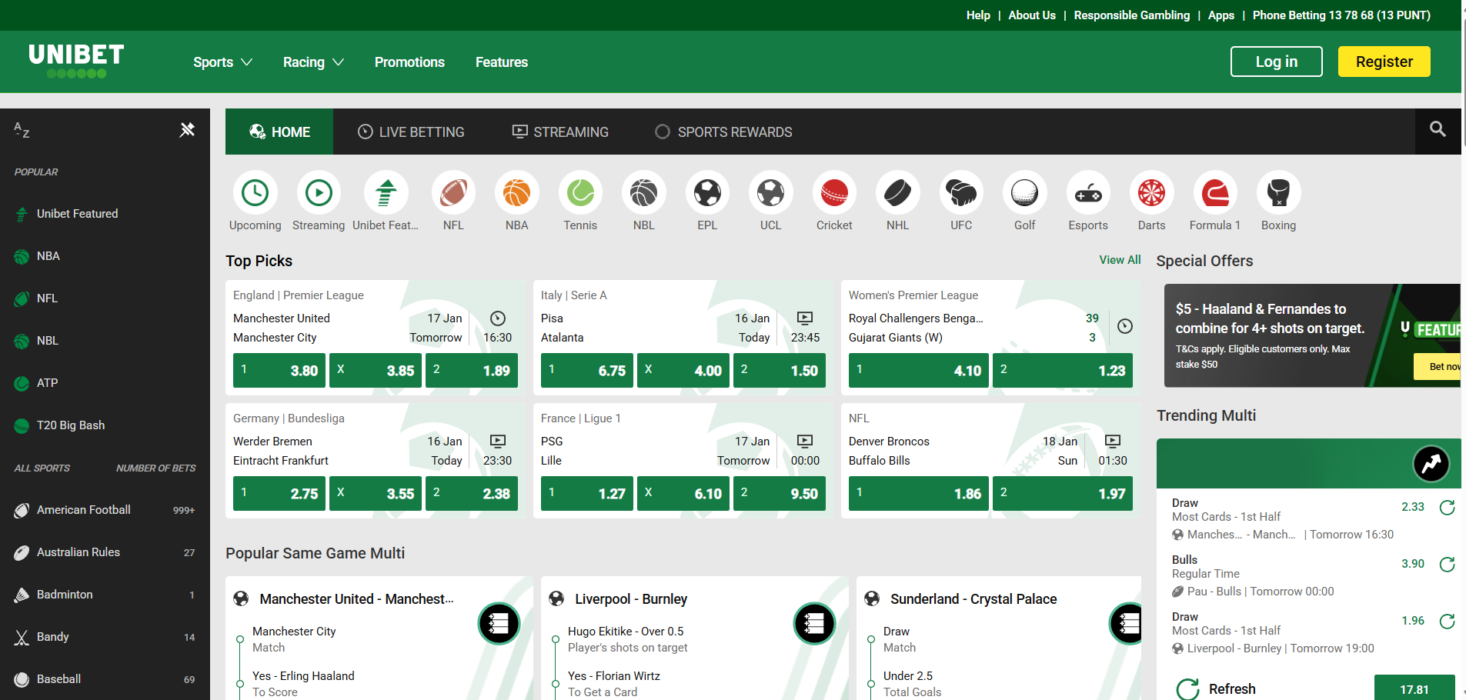Click the A-Z sort icon in sidebar

[x=22, y=130]
